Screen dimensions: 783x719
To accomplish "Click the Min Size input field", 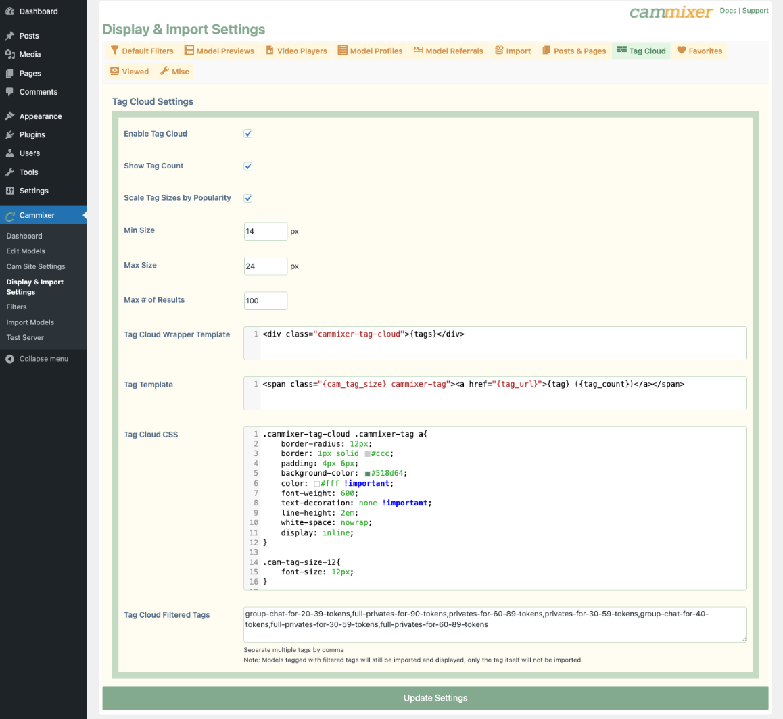I will [266, 232].
